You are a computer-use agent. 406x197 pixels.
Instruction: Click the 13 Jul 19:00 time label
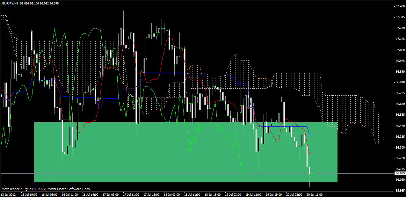29,194
